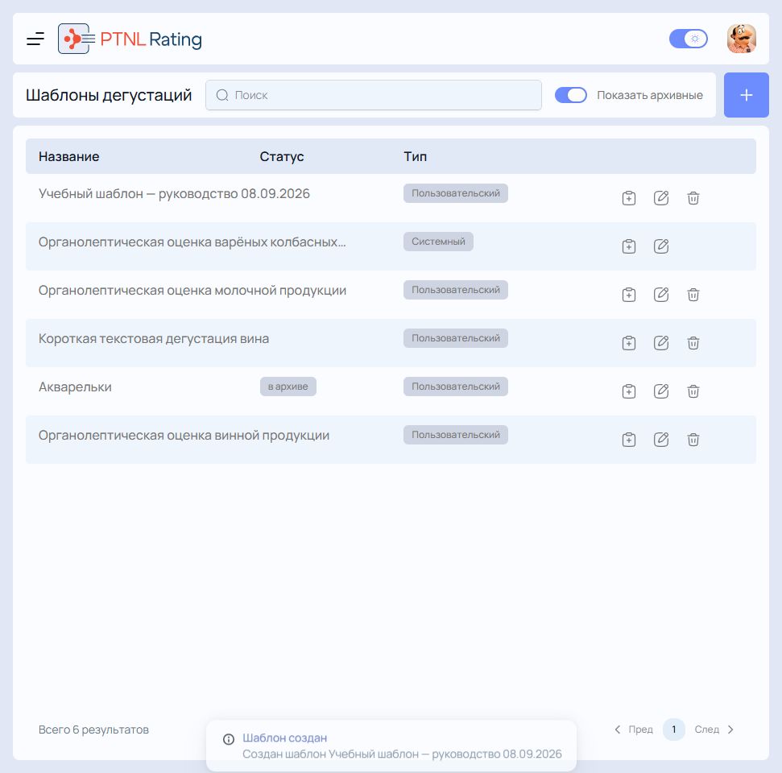Open the user avatar profile
This screenshot has height=773, width=782.
742,39
